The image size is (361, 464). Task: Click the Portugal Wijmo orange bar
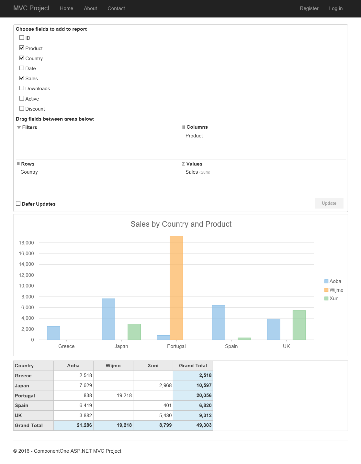click(x=176, y=288)
